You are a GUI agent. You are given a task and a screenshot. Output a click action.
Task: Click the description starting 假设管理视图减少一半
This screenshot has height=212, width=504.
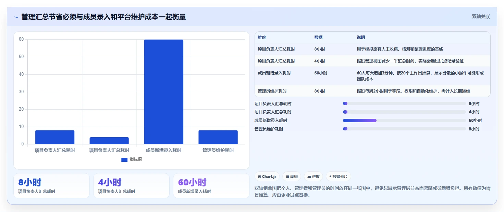pyautogui.click(x=410, y=61)
